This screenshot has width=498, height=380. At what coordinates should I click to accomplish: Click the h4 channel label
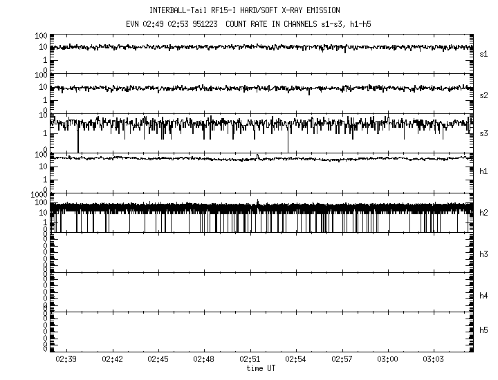pyautogui.click(x=483, y=296)
